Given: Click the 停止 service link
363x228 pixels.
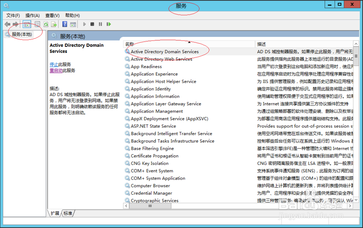Looking at the screenshot, I should click(x=54, y=64).
